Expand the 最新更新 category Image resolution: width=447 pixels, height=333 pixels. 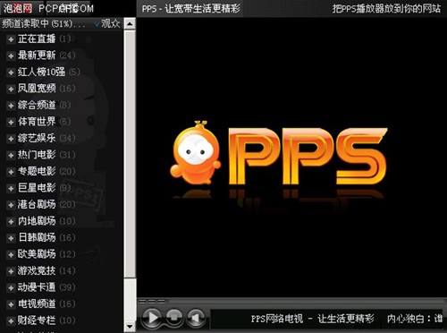pos(11,55)
